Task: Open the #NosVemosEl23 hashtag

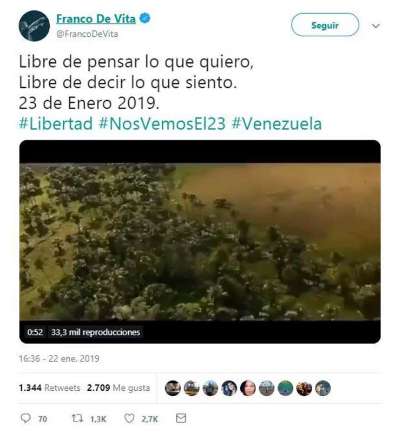Action: click(162, 124)
